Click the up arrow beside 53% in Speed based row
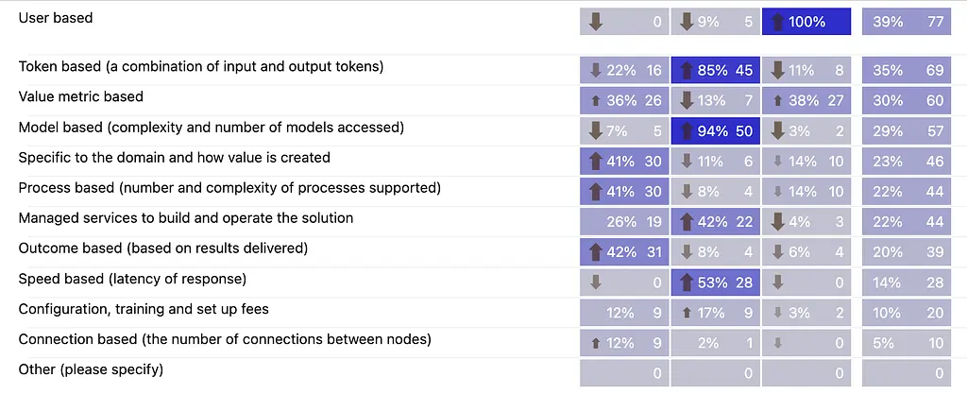Viewport: 967px width, 394px height. tap(687, 283)
